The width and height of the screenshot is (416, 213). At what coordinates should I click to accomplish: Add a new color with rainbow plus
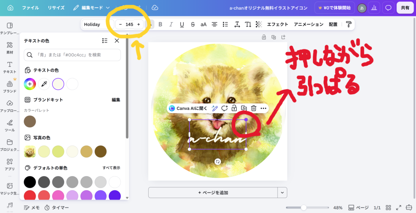[30, 84]
